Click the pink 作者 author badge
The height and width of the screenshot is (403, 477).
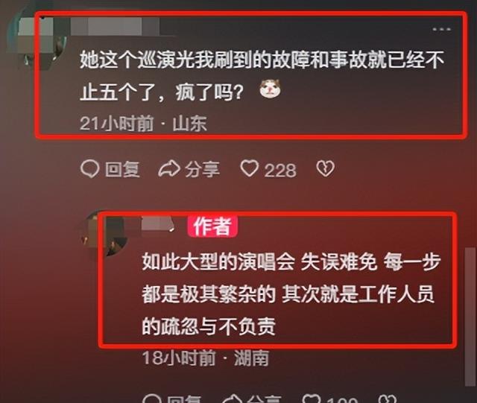[212, 226]
